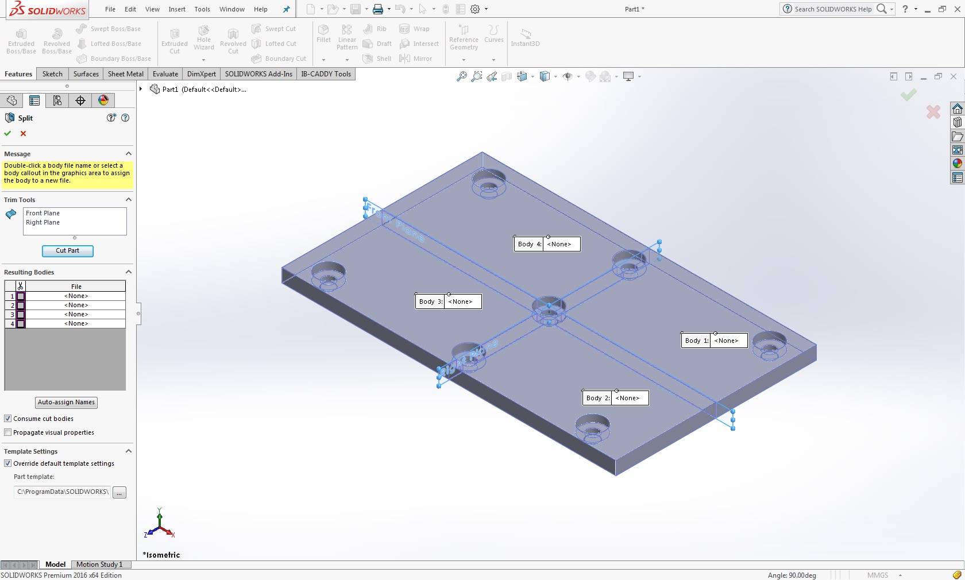This screenshot has width=965, height=580.
Task: Uncheck Override default template settings
Action: (x=8, y=463)
